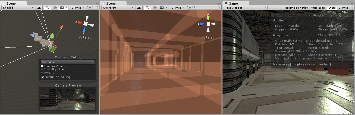The image size is (355, 115).
Task: Select the first Scene tab
Action: [13, 3]
